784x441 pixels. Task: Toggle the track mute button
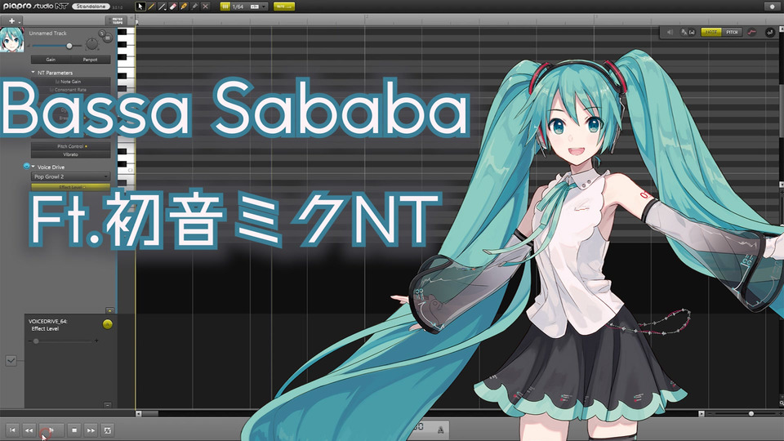coord(108,38)
